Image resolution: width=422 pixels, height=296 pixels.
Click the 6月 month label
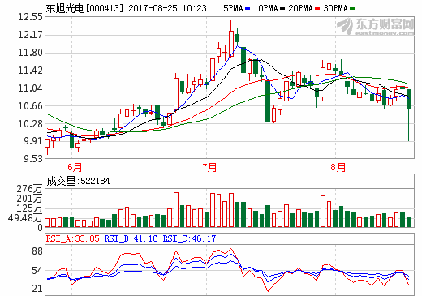tap(75, 167)
